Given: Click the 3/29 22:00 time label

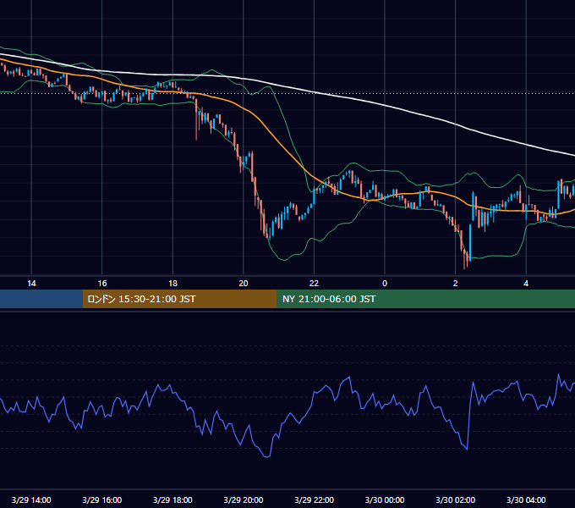Looking at the screenshot, I should (x=314, y=500).
